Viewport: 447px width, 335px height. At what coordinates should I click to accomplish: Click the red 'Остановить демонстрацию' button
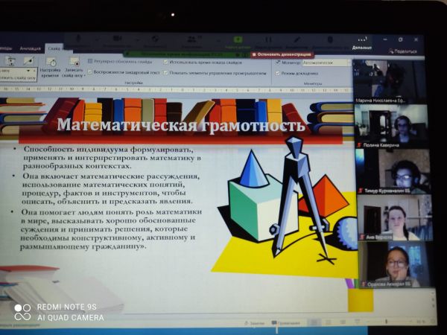pos(282,54)
